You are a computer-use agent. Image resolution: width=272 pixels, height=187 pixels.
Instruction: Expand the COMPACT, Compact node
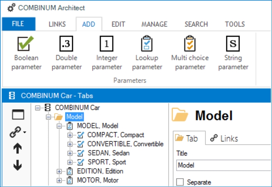(x=70, y=135)
